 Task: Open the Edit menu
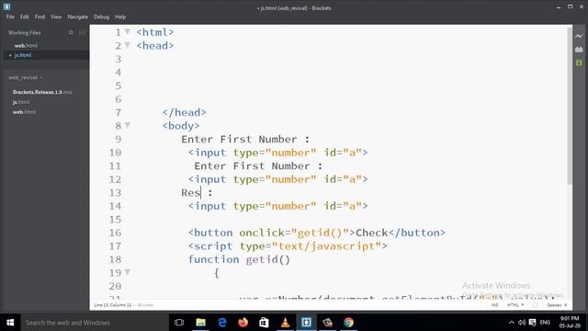click(25, 17)
